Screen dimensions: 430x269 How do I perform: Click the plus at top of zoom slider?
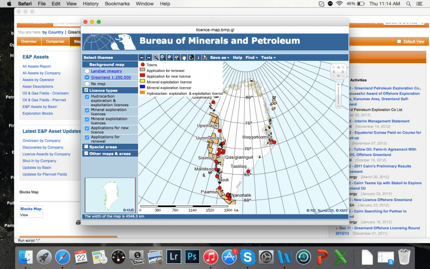tap(338, 85)
